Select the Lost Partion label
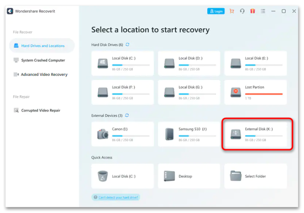Image resolution: width=304 pixels, height=213 pixels. tap(255, 87)
